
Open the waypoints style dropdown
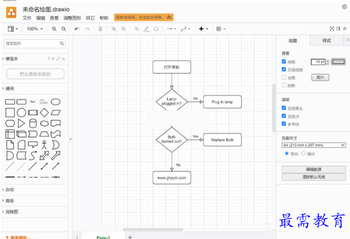[x=185, y=29]
